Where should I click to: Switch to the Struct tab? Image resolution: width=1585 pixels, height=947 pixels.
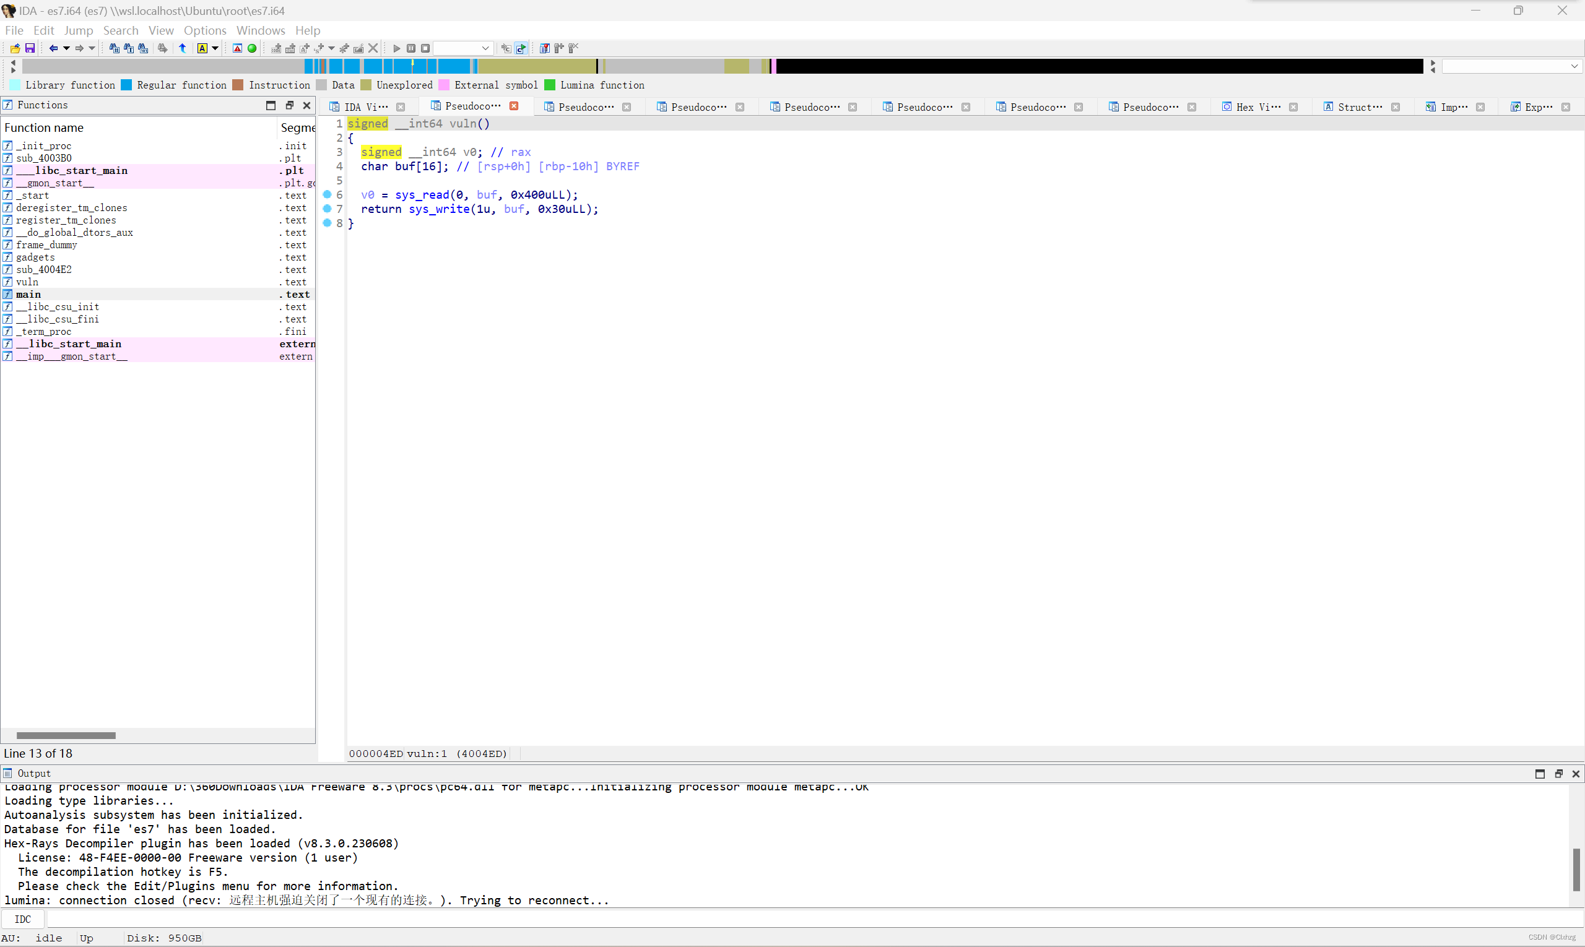[1360, 107]
